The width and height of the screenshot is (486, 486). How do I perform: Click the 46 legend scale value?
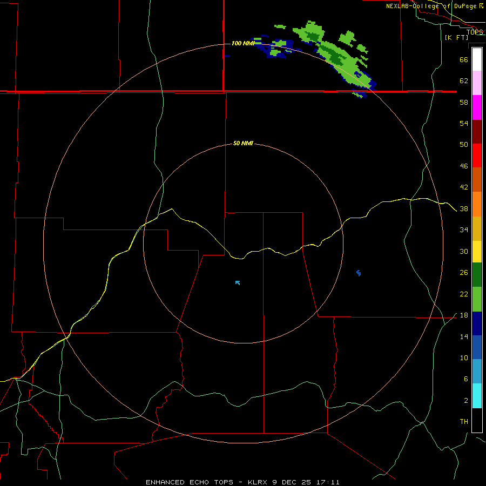(464, 166)
